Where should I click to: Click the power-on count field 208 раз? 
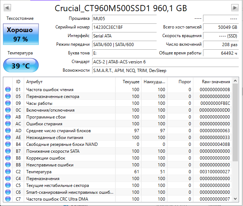(x=221, y=45)
